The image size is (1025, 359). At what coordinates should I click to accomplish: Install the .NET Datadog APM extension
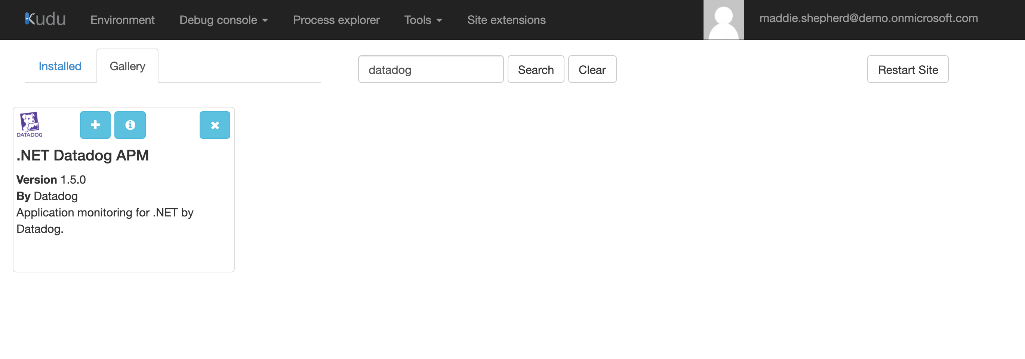click(x=95, y=125)
